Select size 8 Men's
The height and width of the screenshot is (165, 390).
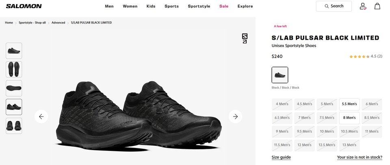pyautogui.click(x=349, y=118)
